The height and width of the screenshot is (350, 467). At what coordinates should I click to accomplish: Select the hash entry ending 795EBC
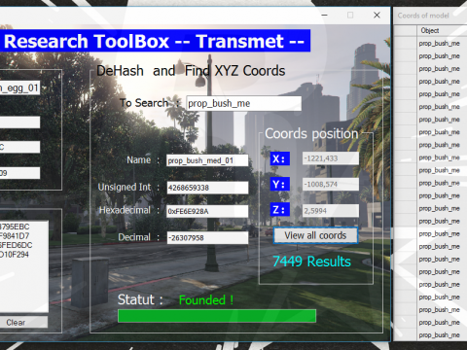tap(15, 227)
